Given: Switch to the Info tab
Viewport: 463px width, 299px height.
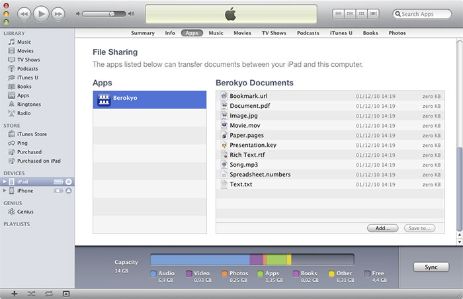Looking at the screenshot, I should point(170,33).
